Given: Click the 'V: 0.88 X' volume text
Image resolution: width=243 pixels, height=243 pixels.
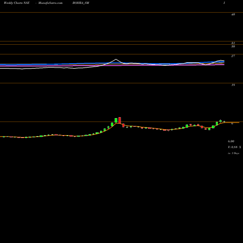Looking at the screenshot, I should point(234,147).
